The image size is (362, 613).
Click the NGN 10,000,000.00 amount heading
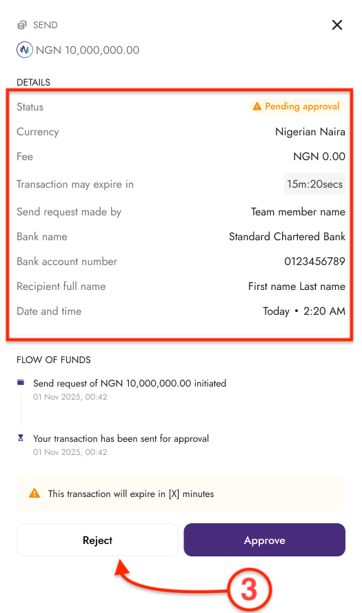[x=88, y=50]
